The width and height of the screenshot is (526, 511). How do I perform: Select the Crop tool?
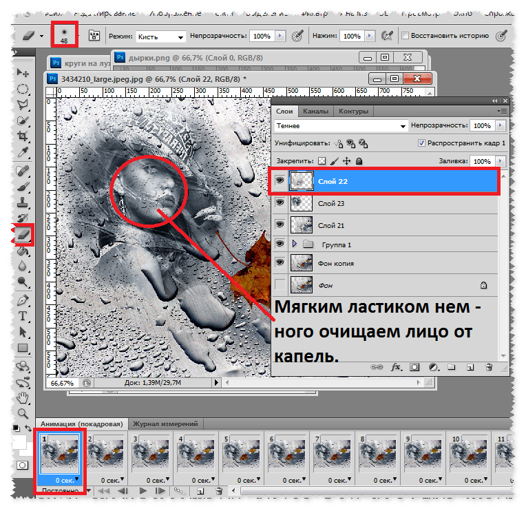pos(23,136)
